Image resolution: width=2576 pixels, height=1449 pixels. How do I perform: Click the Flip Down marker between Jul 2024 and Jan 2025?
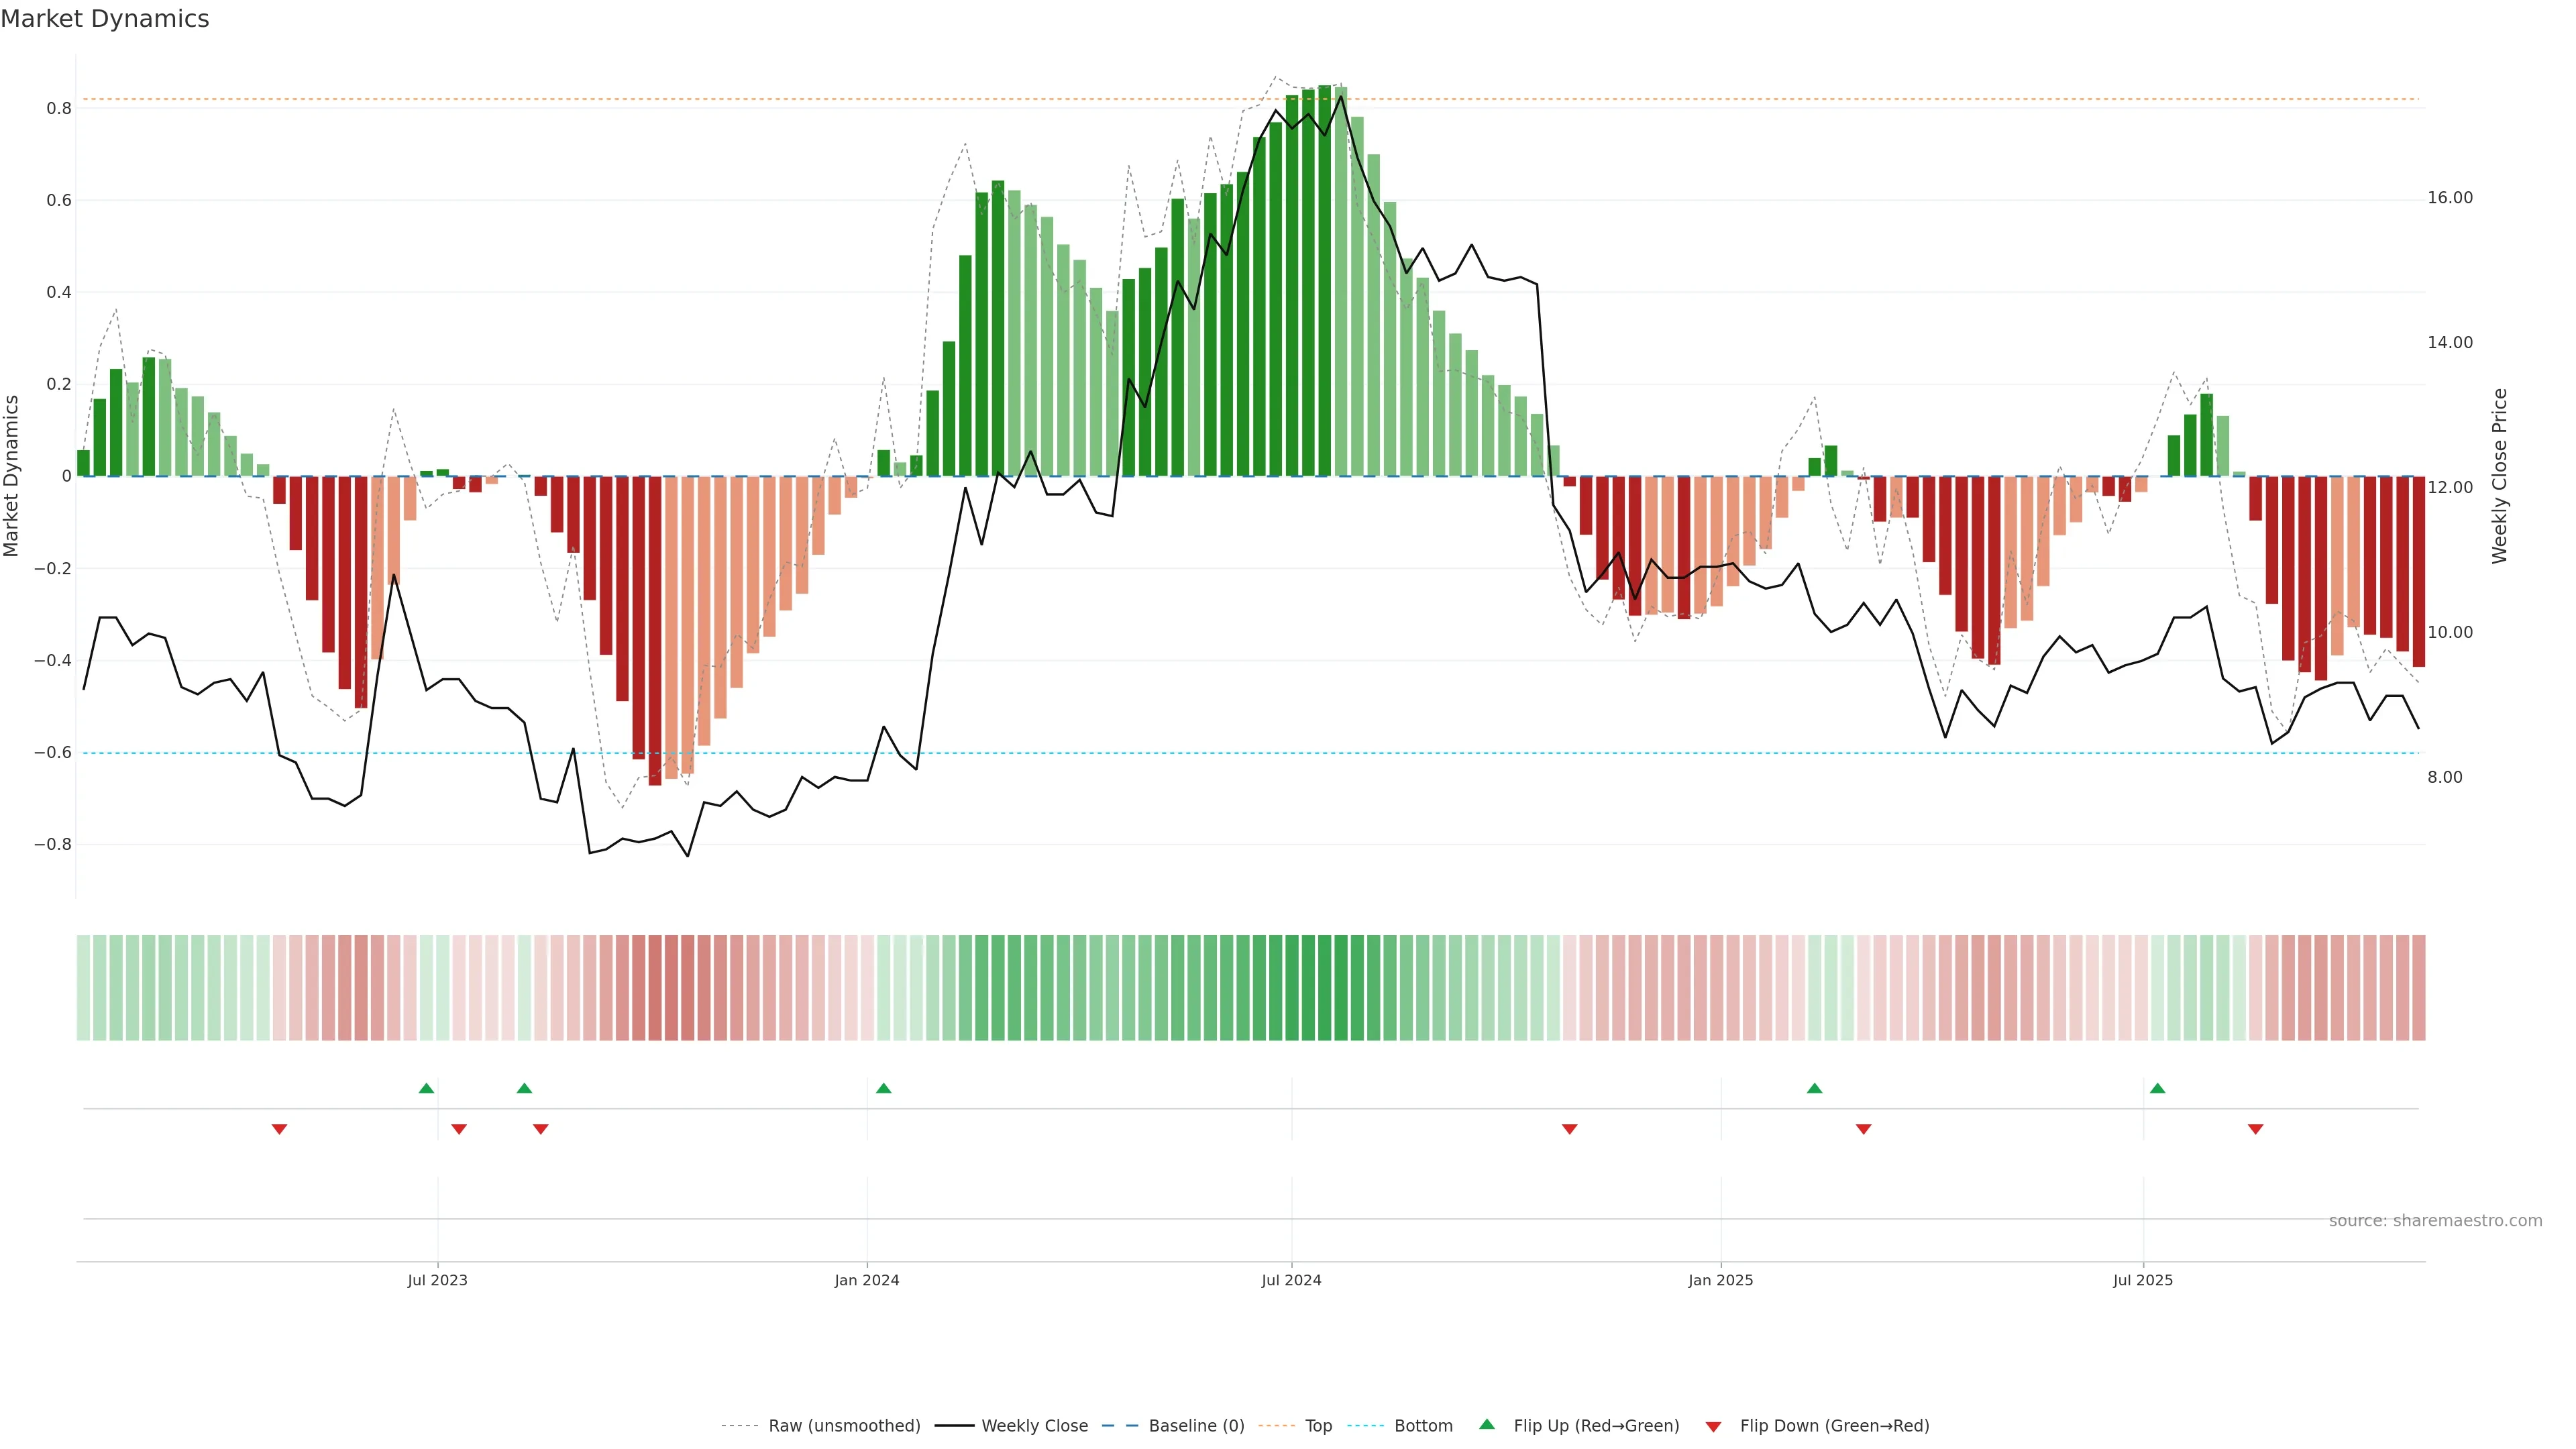(1569, 1129)
